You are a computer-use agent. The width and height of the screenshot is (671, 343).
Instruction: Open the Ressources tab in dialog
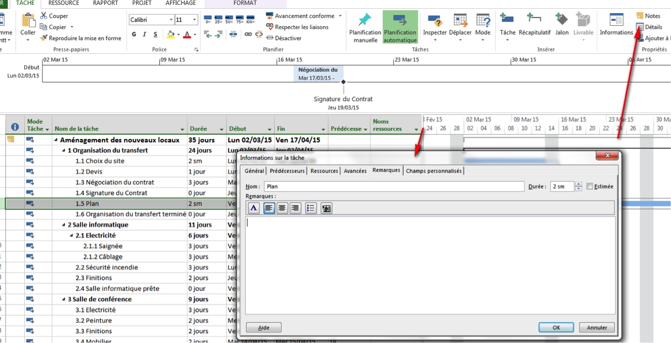324,171
